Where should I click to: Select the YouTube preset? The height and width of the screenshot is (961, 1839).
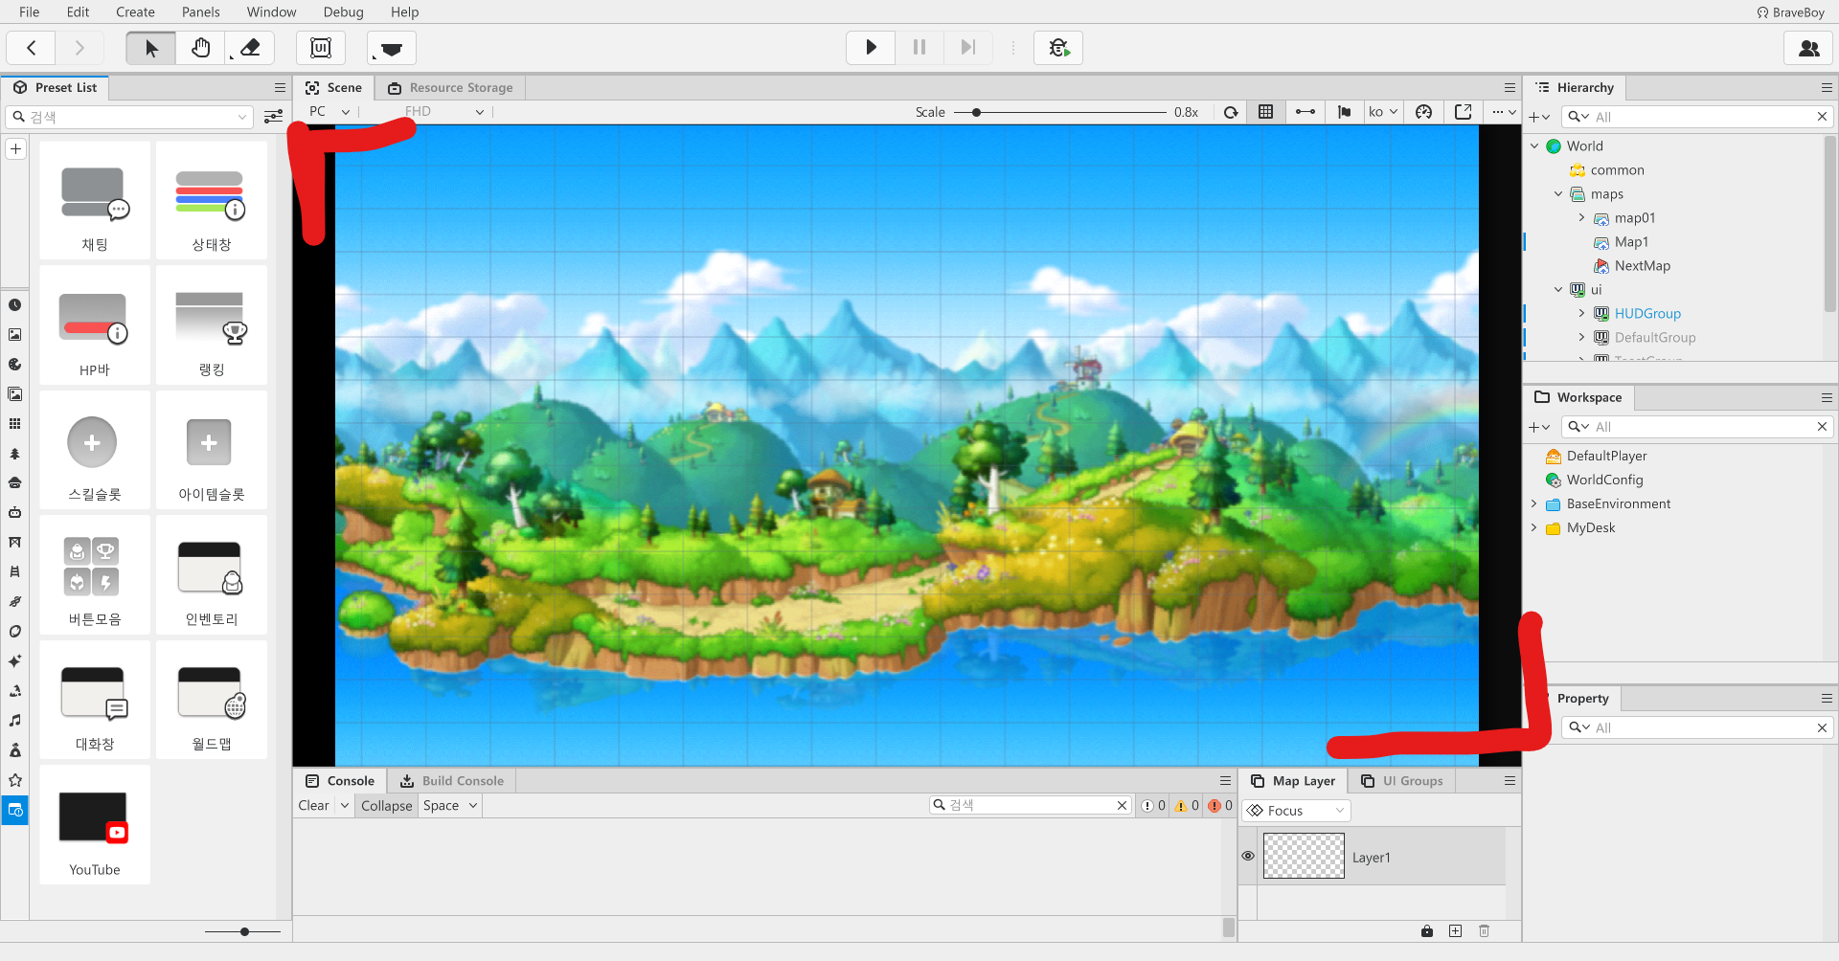pos(95,825)
